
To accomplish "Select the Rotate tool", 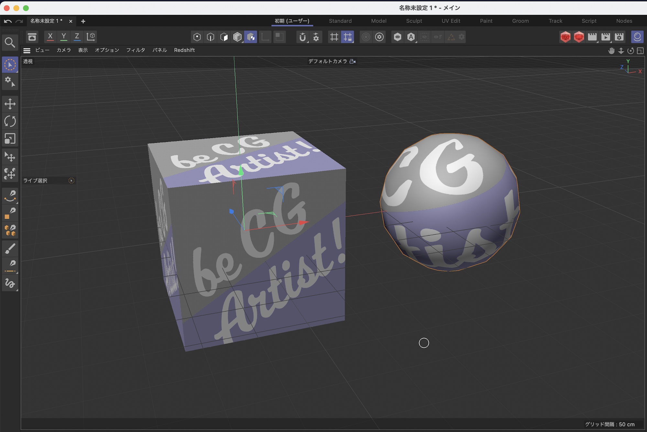I will [10, 121].
